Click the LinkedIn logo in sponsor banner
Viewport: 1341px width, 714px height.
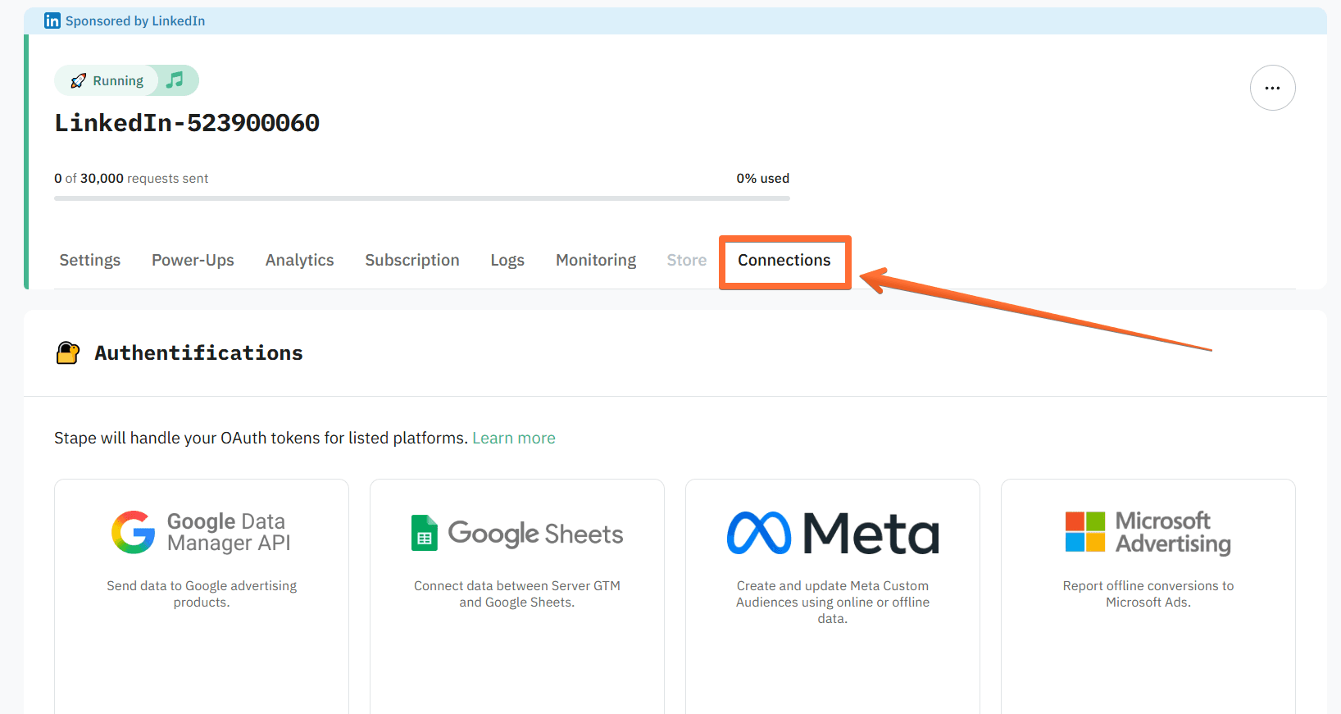click(52, 20)
